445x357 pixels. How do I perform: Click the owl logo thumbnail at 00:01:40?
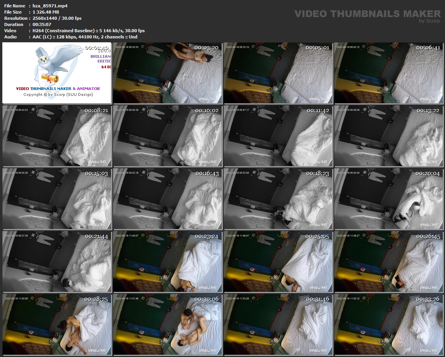57,73
